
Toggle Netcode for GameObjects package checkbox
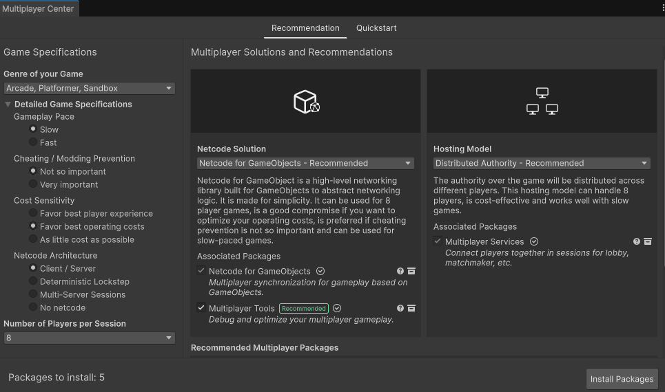(201, 270)
